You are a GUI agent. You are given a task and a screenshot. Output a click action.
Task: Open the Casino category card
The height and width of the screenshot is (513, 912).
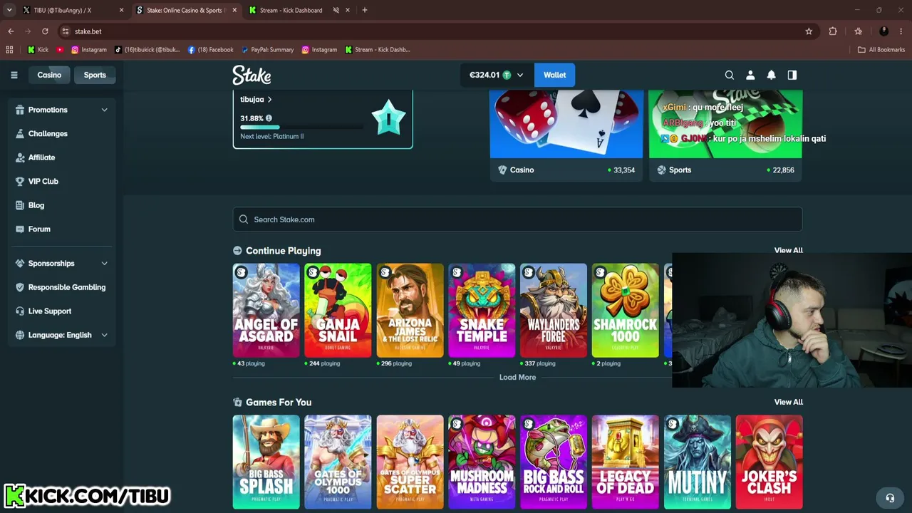coord(566,135)
